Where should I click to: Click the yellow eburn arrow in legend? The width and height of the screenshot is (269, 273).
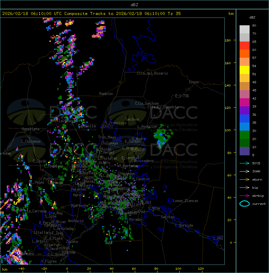point(244,180)
